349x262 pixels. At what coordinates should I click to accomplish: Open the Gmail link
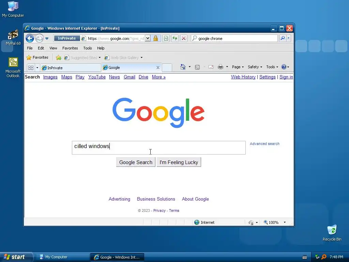click(x=129, y=77)
